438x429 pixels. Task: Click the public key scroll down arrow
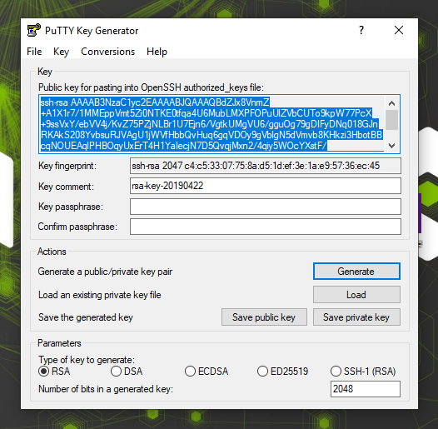point(392,145)
